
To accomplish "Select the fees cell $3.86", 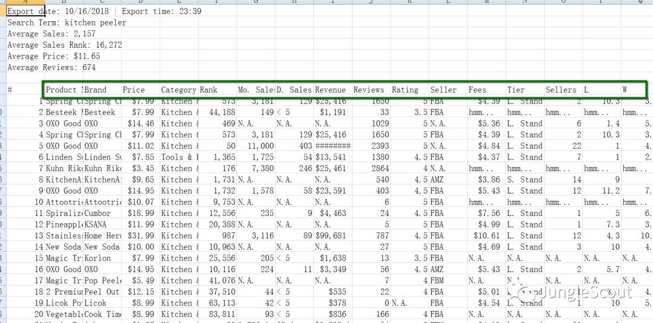I will coord(486,180).
